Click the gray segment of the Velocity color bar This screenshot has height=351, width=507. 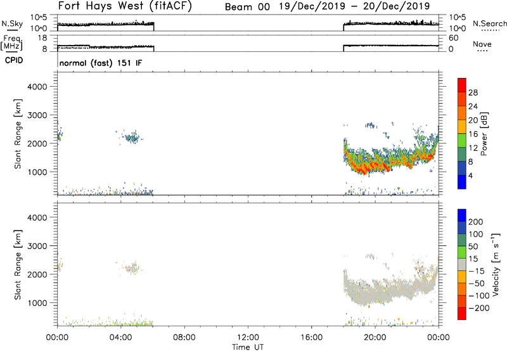point(462,265)
